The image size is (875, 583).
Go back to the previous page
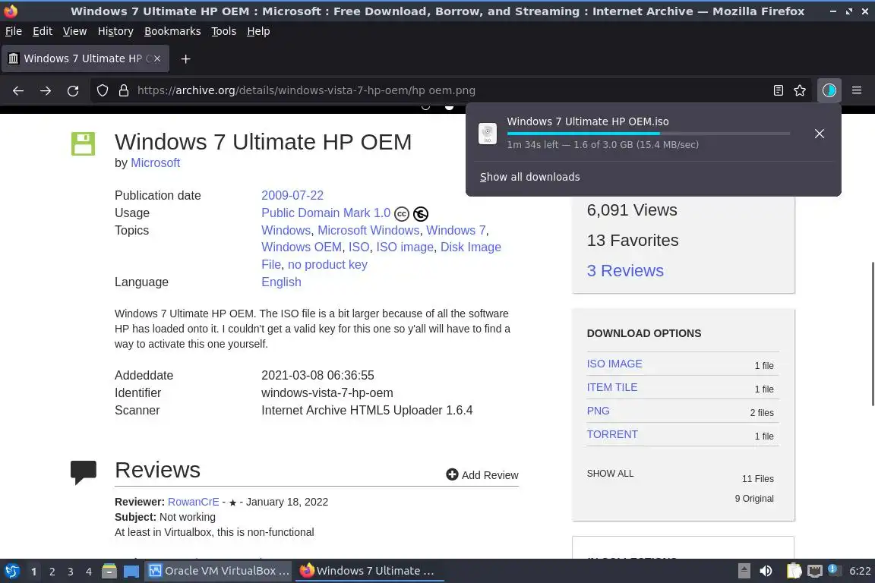pyautogui.click(x=18, y=90)
